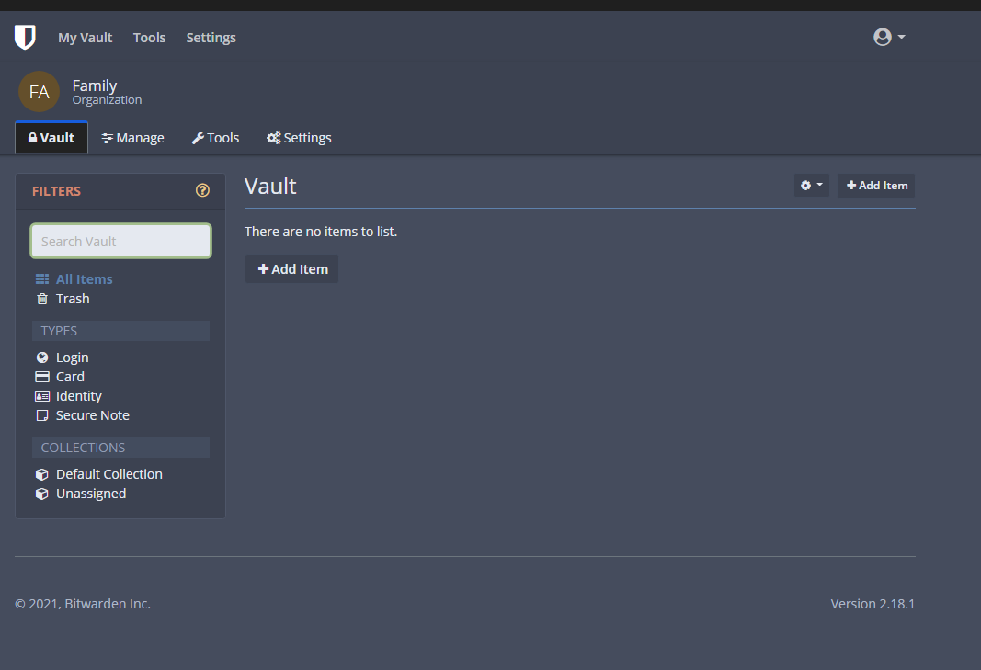Open Tools in the top navigation
The height and width of the screenshot is (670, 981).
149,38
